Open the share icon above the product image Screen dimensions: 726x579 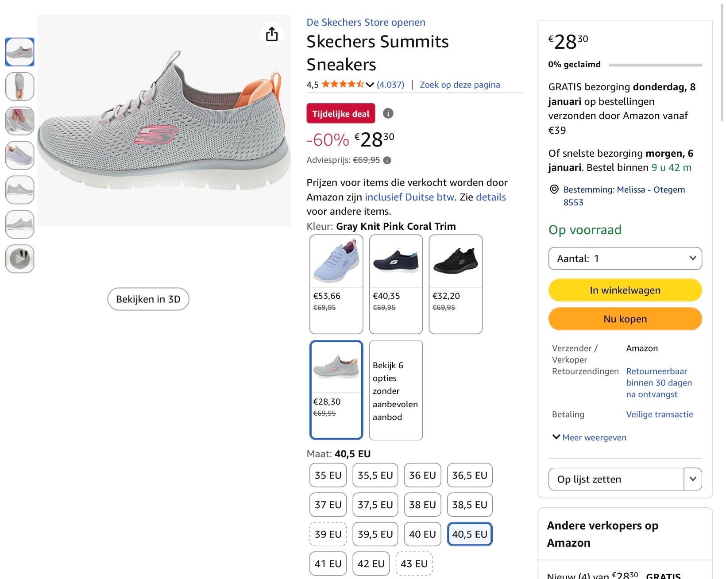tap(272, 34)
